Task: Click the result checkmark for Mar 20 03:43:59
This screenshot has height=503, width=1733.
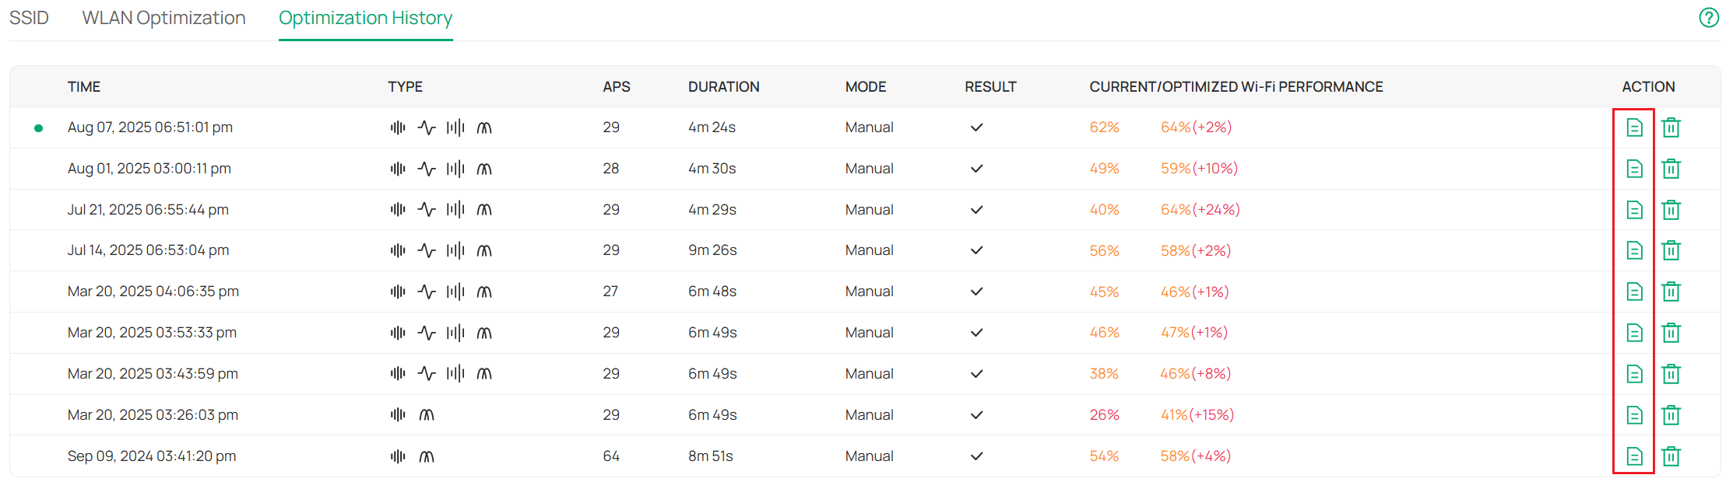Action: pos(975,373)
